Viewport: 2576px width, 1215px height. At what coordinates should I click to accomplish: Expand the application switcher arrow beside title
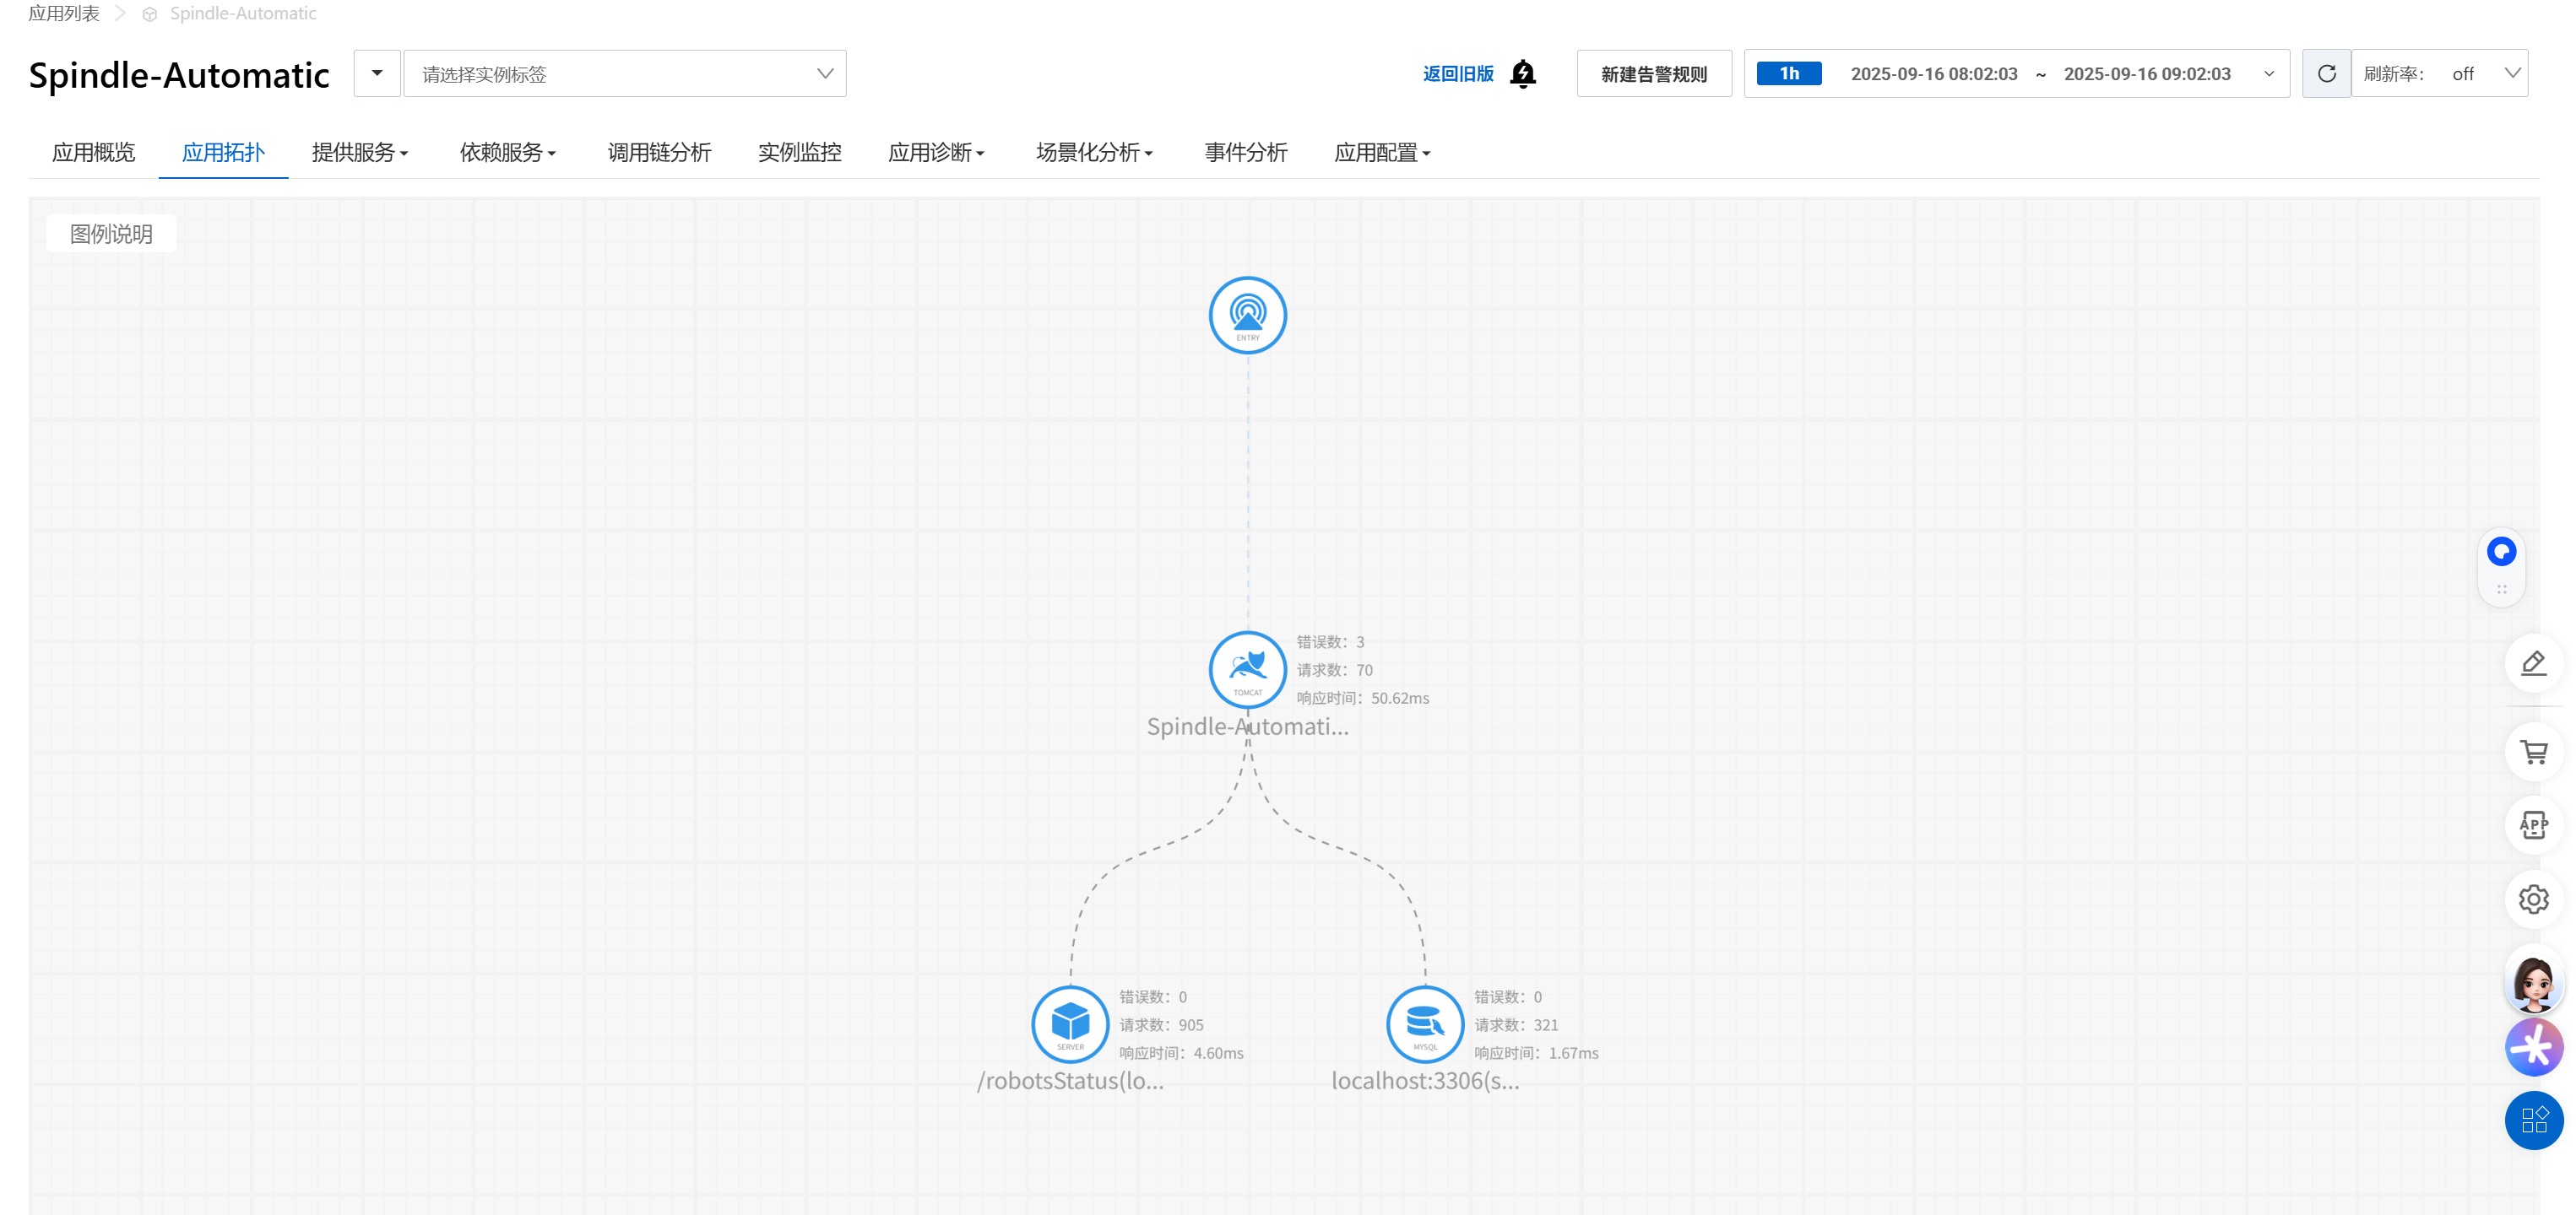(377, 74)
